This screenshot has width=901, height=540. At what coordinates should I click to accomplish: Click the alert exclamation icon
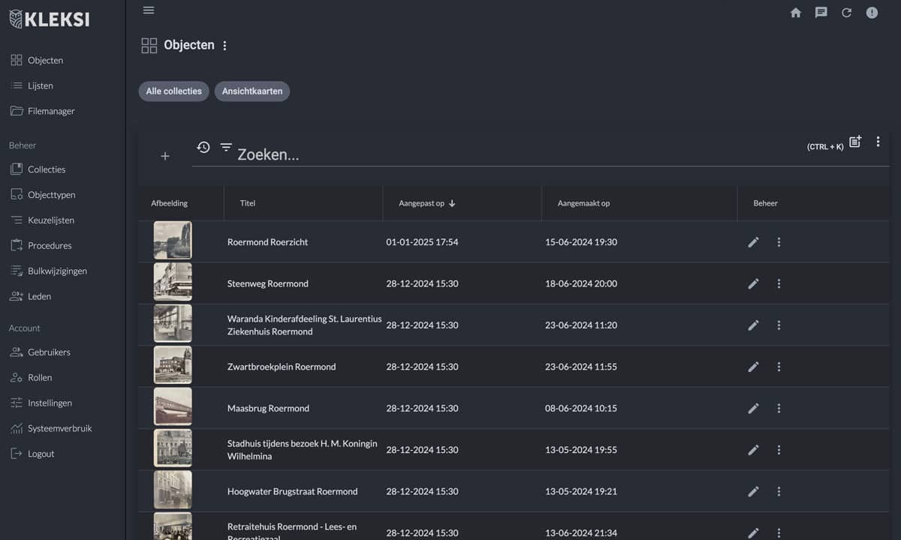[872, 13]
